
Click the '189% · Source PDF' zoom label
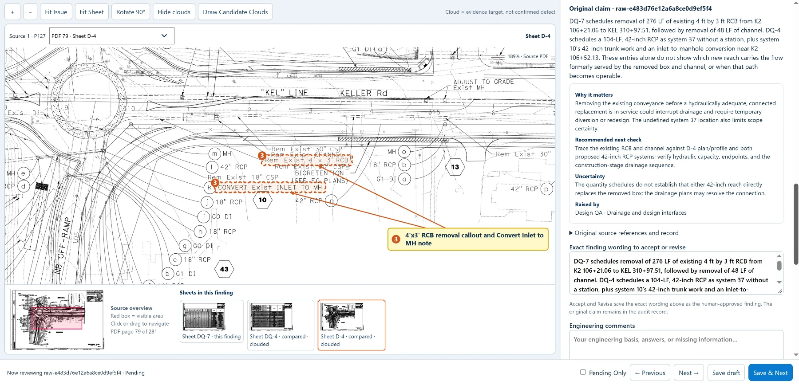tap(528, 56)
